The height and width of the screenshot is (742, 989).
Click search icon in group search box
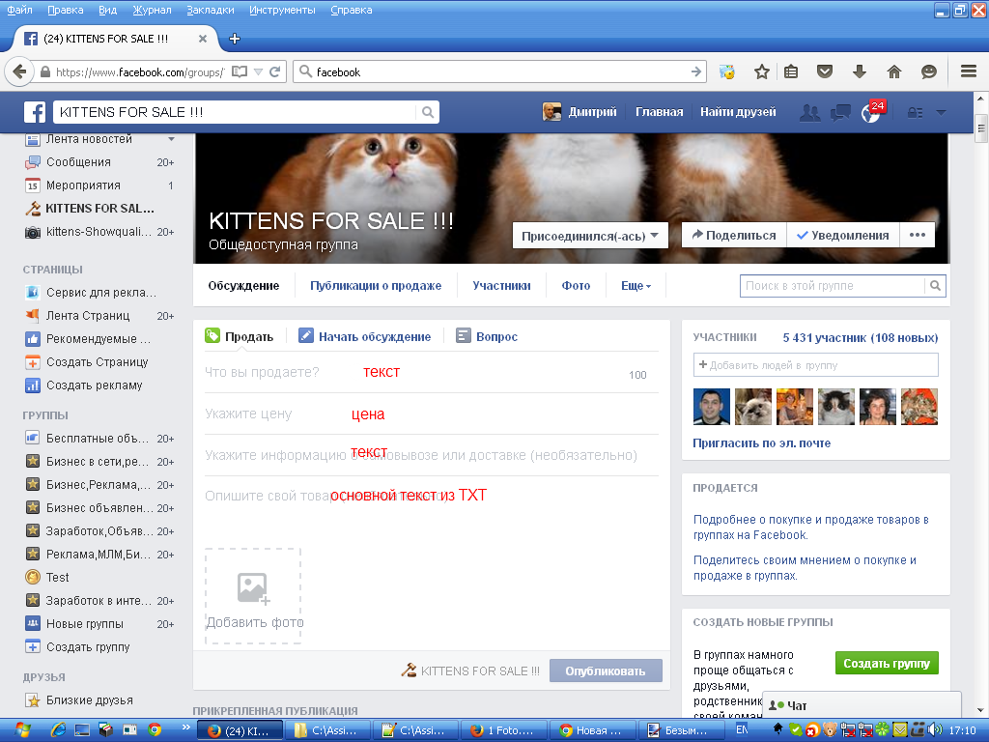click(935, 286)
